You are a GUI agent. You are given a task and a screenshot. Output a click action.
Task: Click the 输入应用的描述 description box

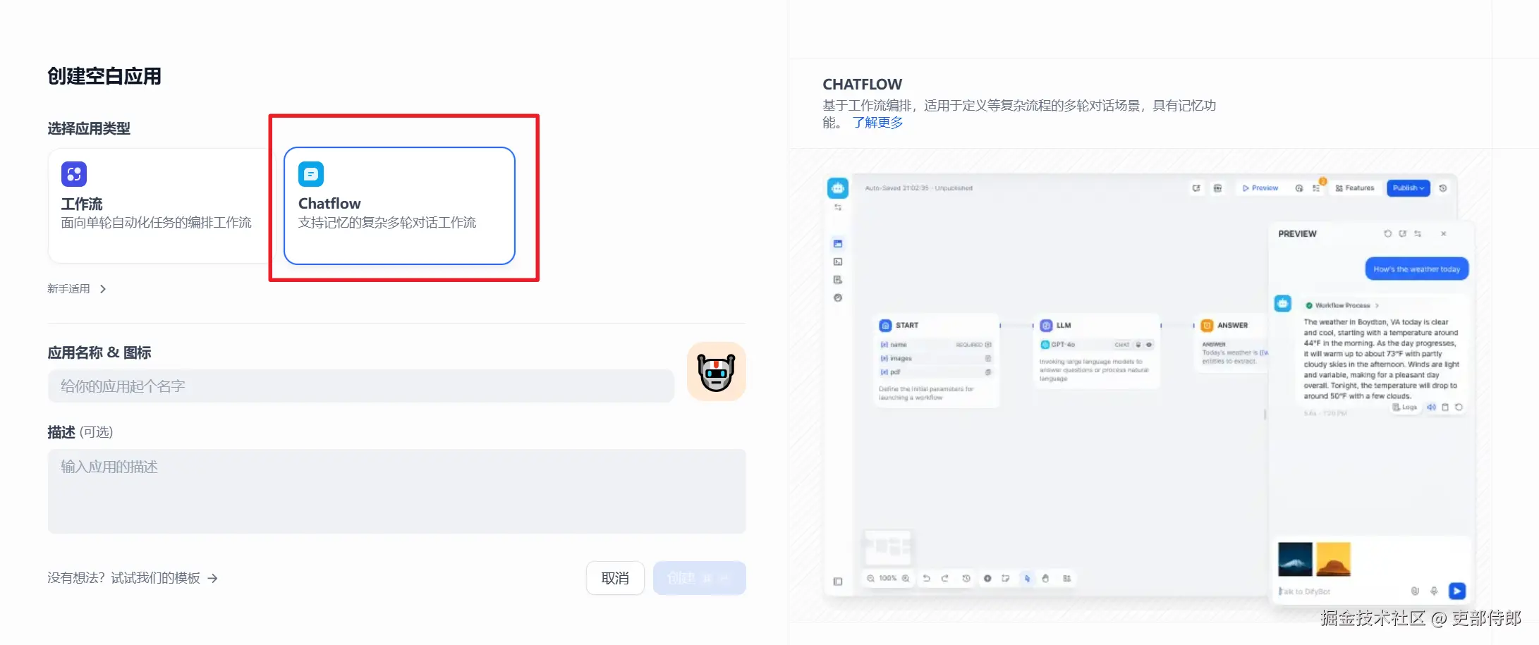click(x=396, y=491)
